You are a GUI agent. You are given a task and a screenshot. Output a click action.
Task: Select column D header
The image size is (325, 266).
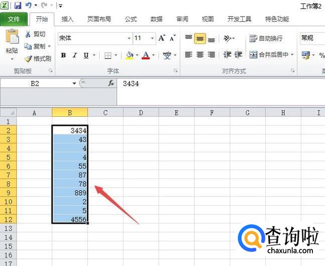coord(141,113)
